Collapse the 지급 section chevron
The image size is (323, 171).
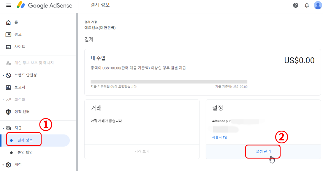[x=3, y=128]
